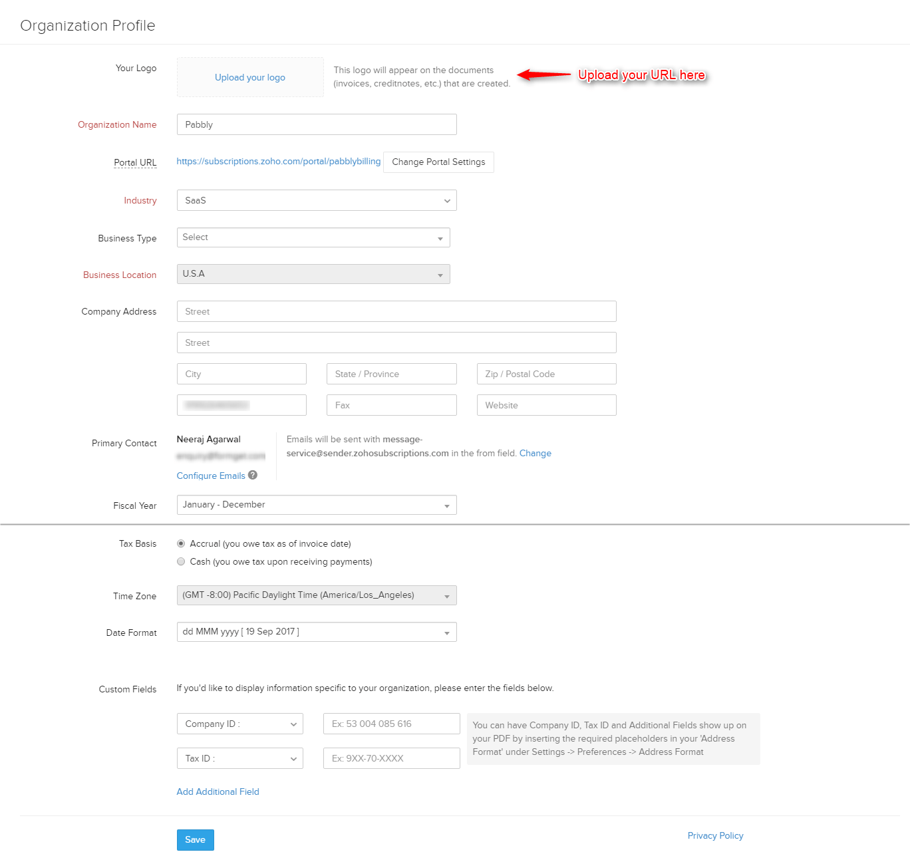The height and width of the screenshot is (858, 910).
Task: Click the Tax ID value field
Action: coord(392,758)
